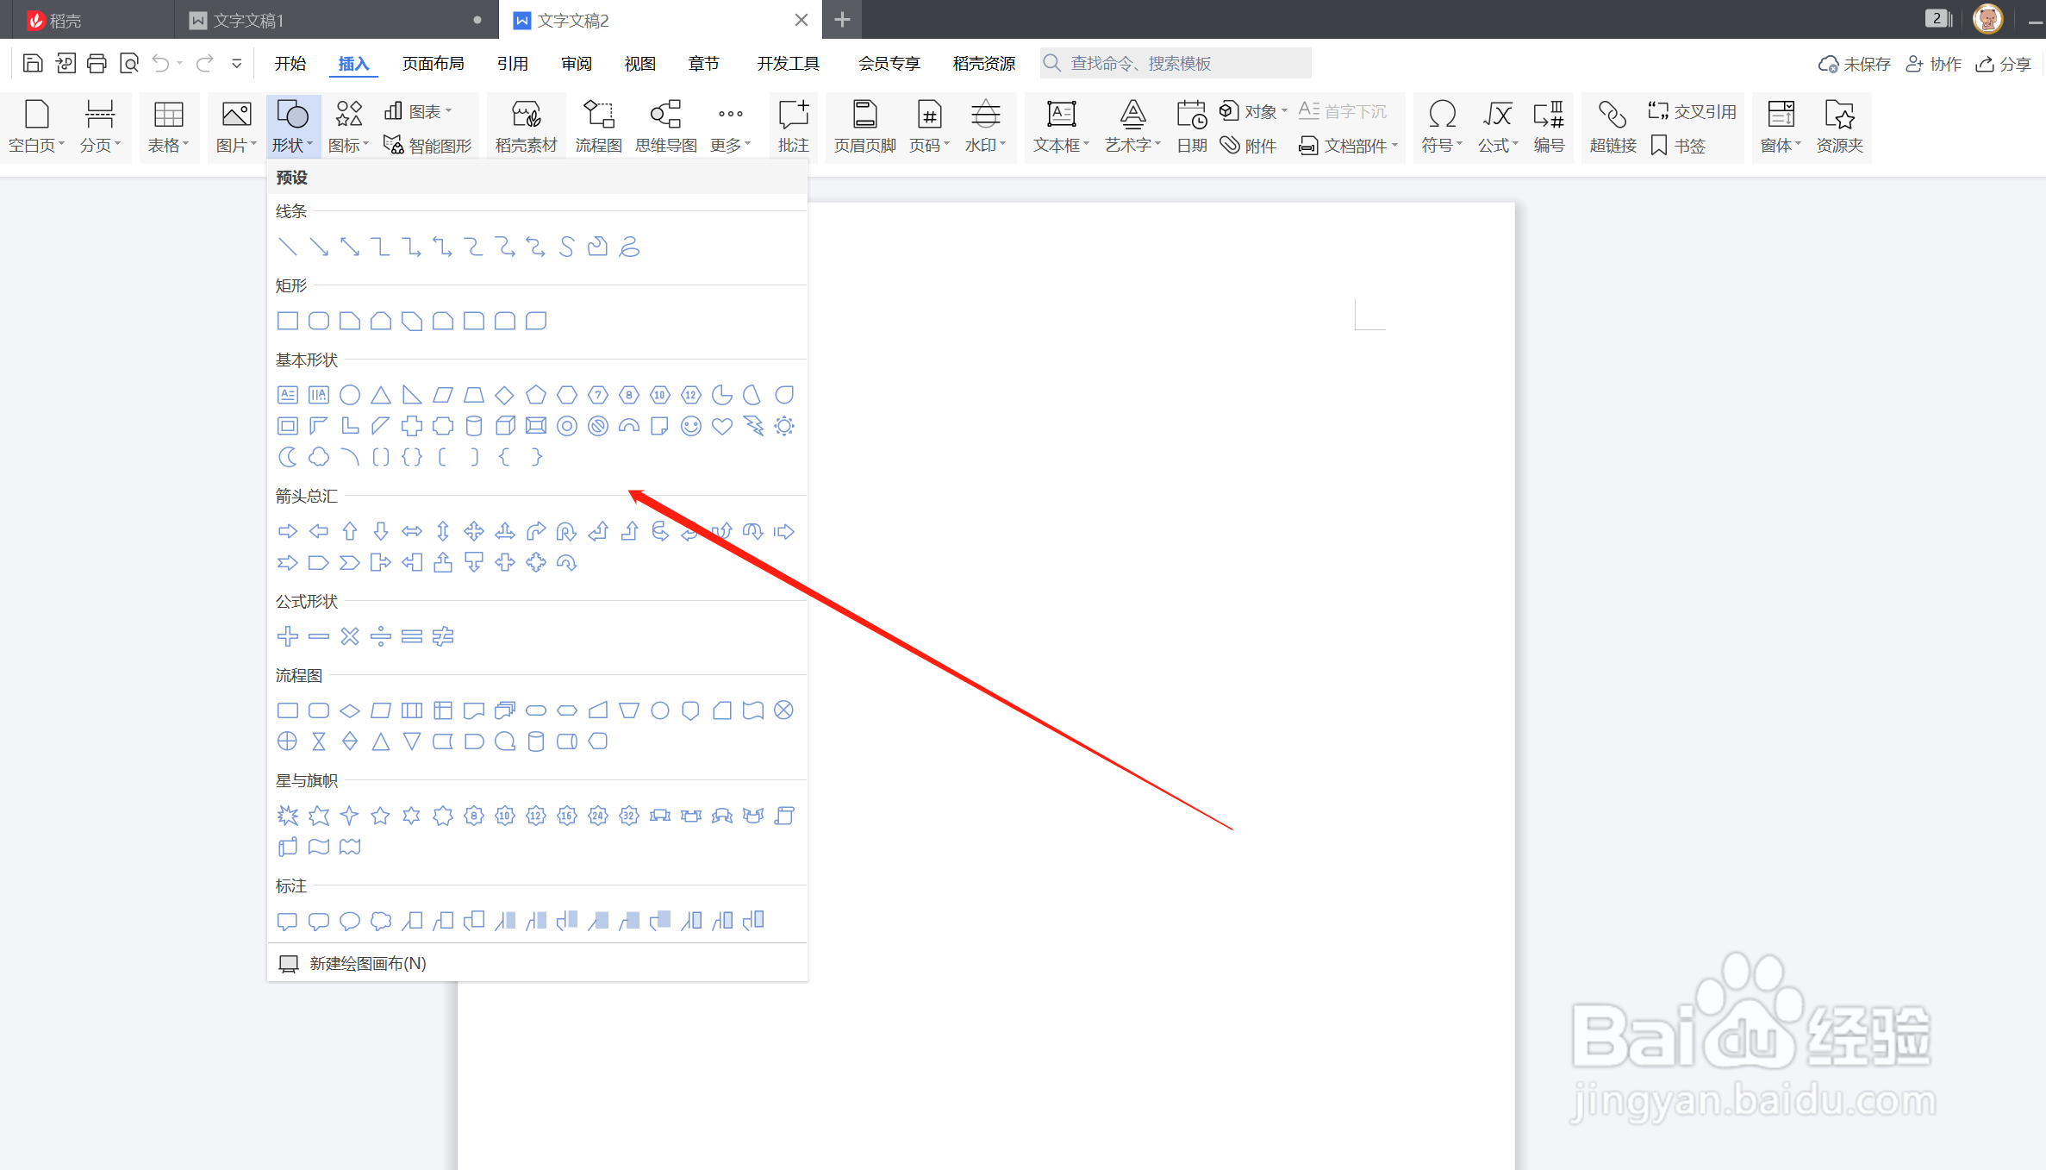
Task: Click the 协作 collaborate button
Action: pos(1933,64)
